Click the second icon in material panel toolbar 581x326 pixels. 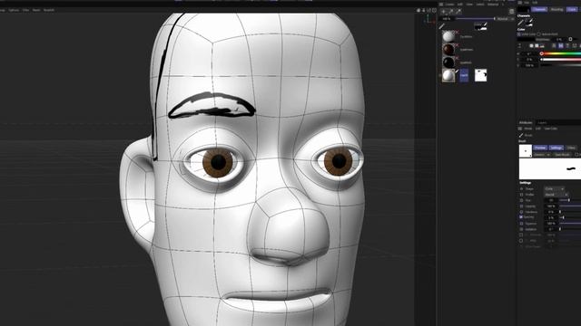pyautogui.click(x=451, y=11)
